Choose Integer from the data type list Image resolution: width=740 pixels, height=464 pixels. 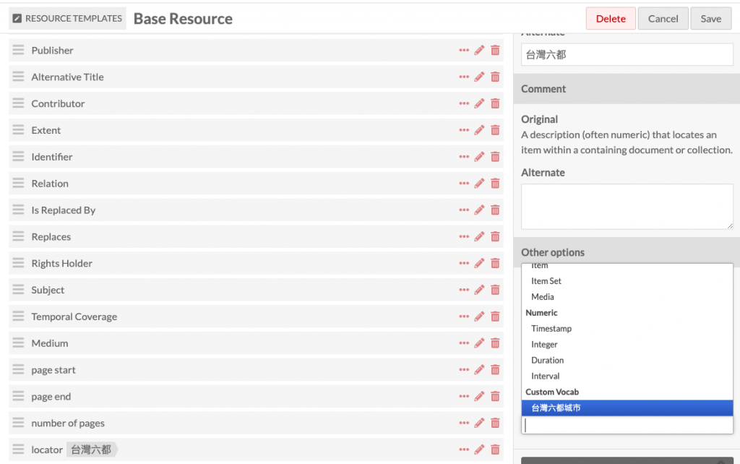coord(544,345)
